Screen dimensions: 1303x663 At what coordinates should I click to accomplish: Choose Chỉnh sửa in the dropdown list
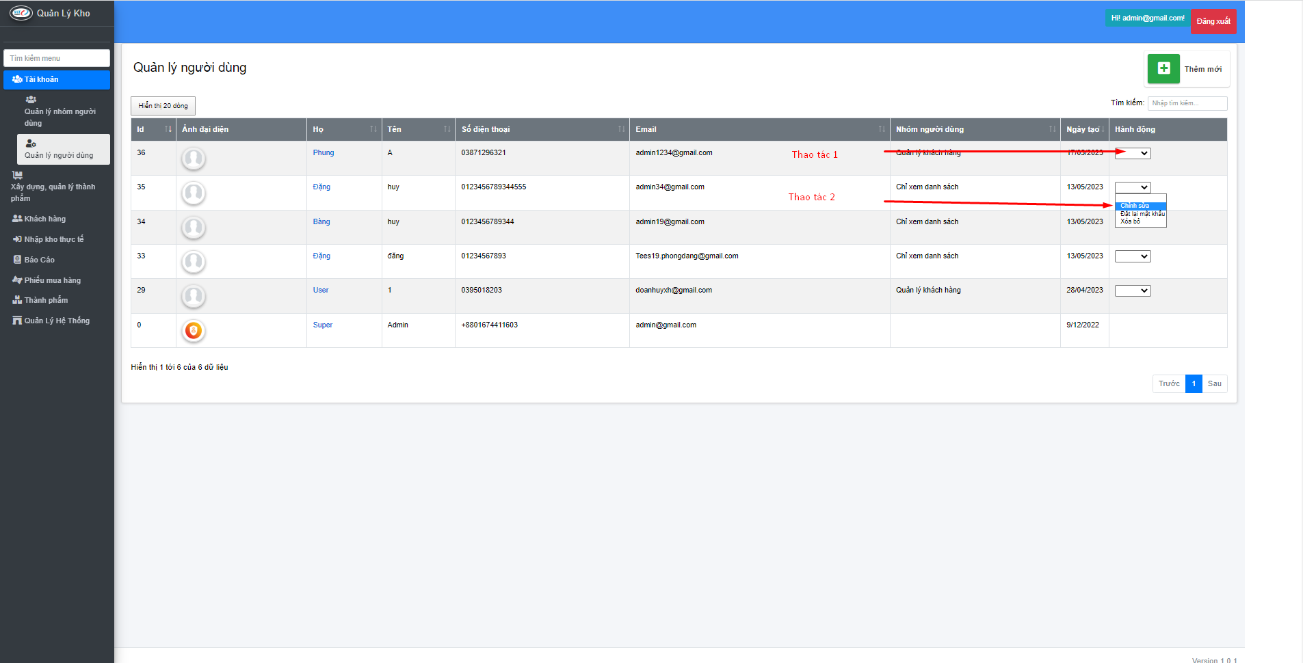(x=1140, y=206)
